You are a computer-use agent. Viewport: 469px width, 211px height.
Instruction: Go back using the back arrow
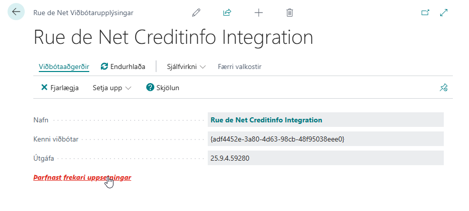(16, 13)
